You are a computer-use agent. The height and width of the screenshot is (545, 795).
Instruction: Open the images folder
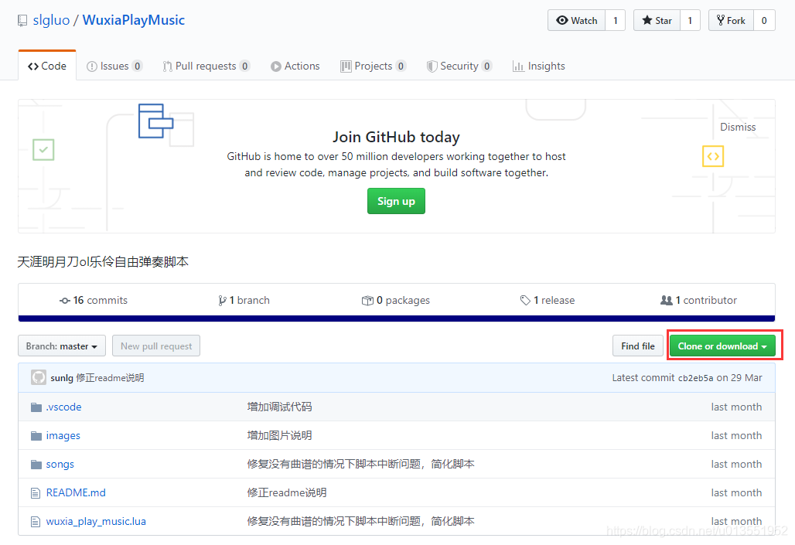(63, 435)
